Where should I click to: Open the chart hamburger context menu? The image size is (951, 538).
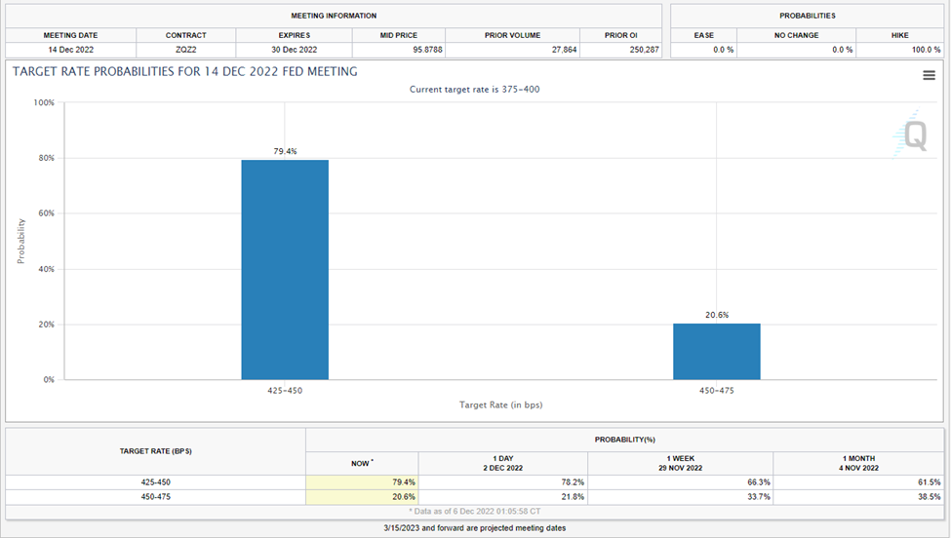pyautogui.click(x=929, y=76)
